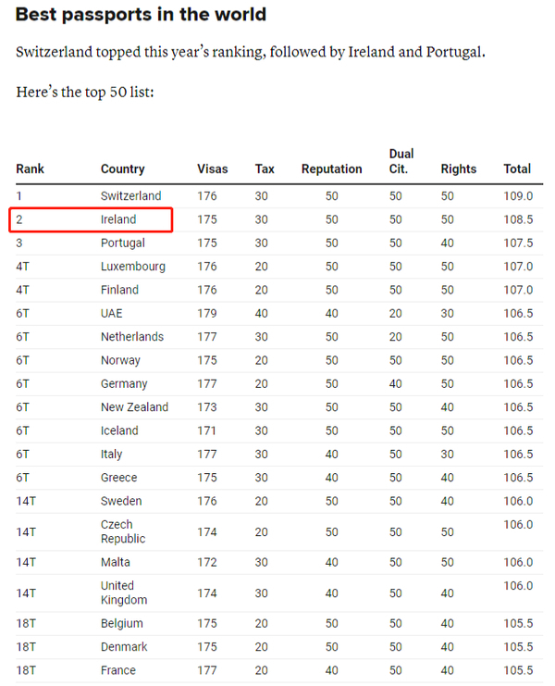Click the Visas column header
Viewport: 555px width, 686px height.
[213, 168]
